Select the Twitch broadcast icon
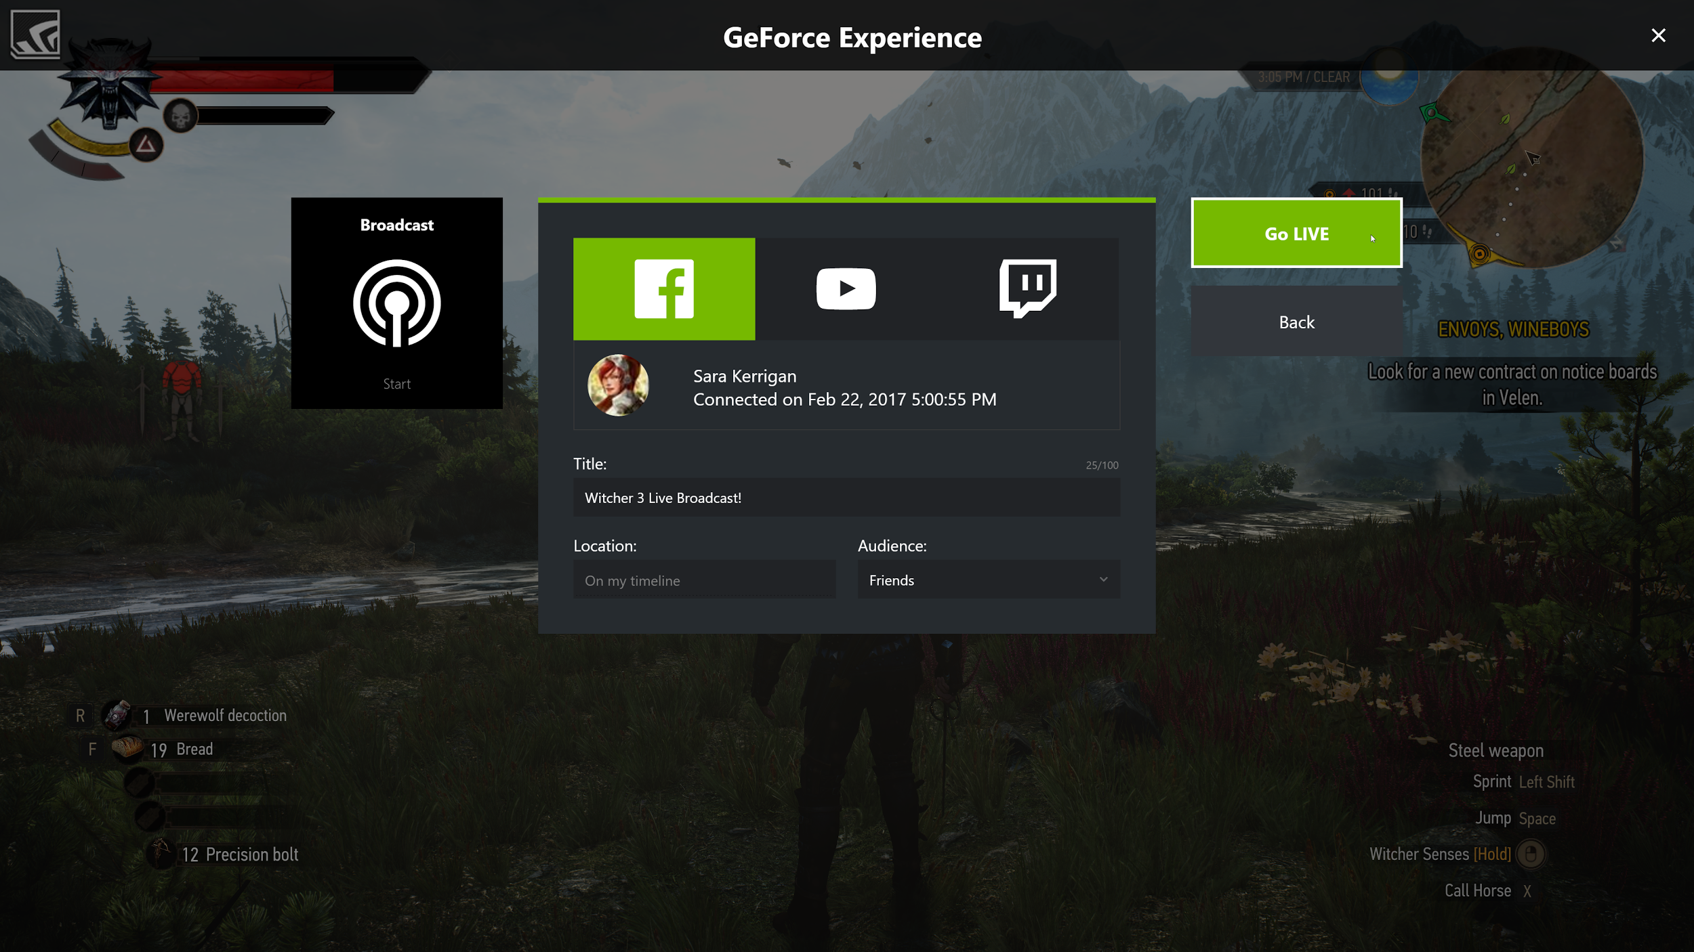Screen dimensions: 1694x952 1029,288
